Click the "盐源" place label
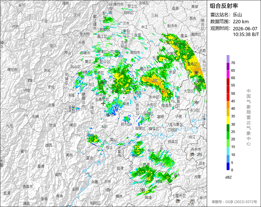 click(x=7, y=193)
